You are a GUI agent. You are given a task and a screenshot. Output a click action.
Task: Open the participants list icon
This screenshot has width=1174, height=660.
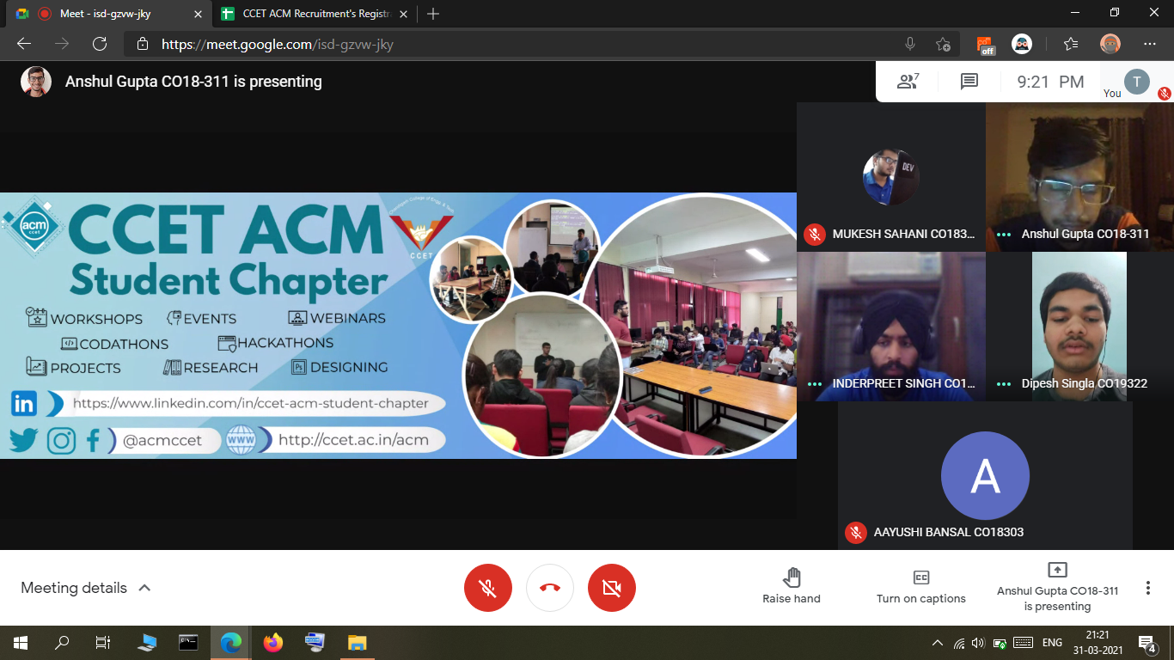pyautogui.click(x=908, y=82)
